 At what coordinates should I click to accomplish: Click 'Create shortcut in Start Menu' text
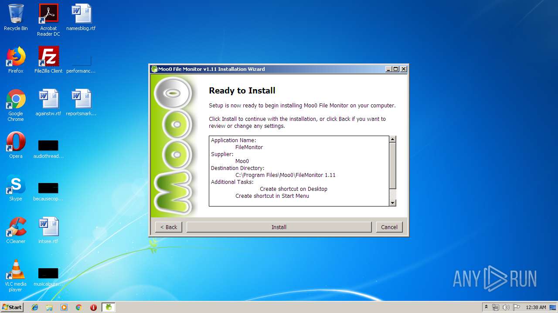pos(272,196)
